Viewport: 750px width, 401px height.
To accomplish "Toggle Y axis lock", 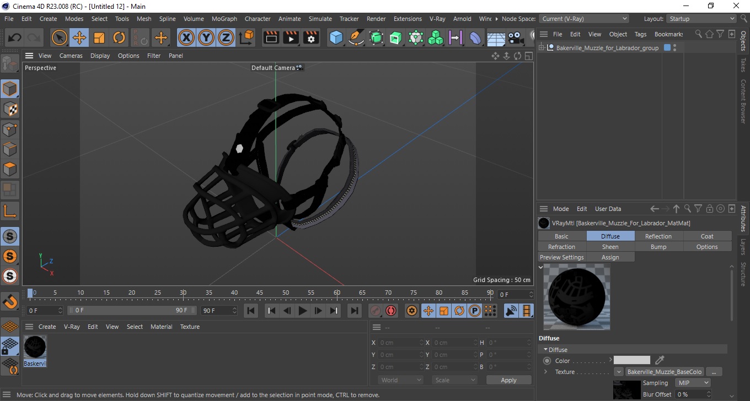I will tap(206, 38).
